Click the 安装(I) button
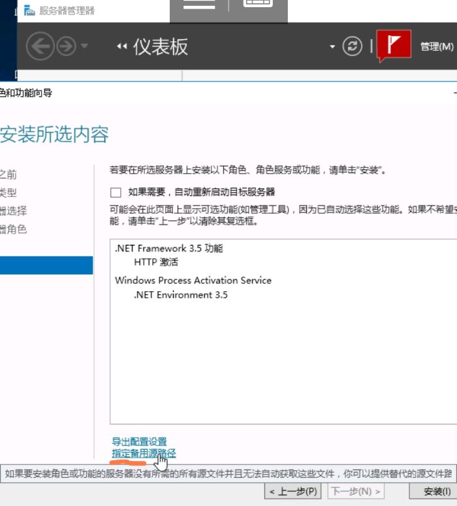The image size is (457, 506). point(433,492)
